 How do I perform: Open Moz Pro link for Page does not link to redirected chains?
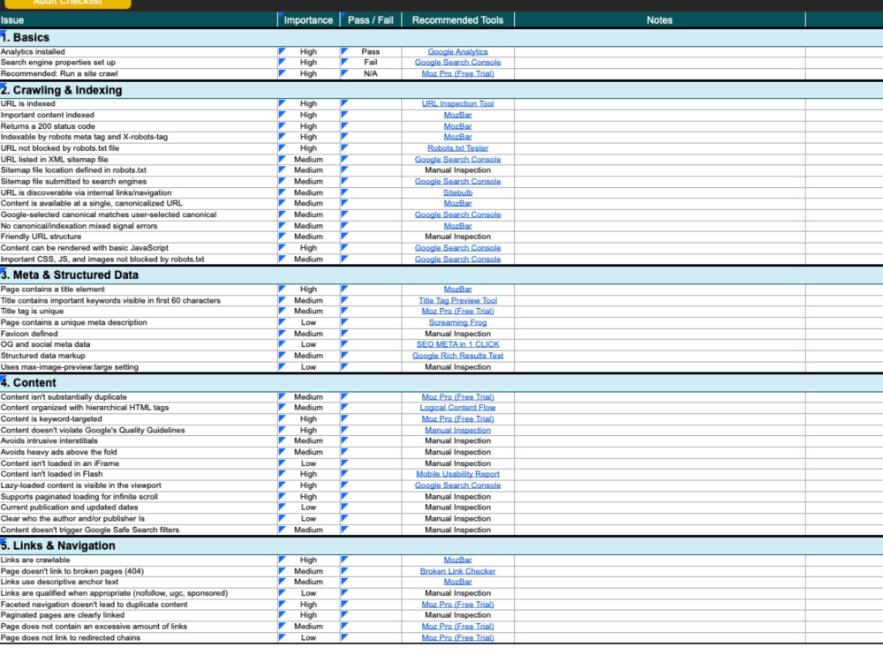(457, 638)
